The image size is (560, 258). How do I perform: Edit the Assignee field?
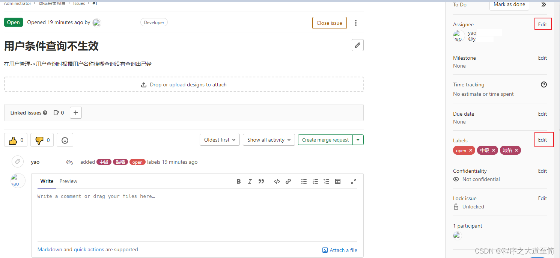(543, 24)
